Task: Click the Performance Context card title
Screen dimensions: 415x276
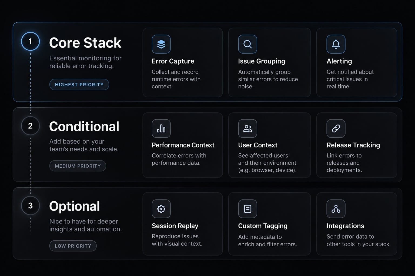Action: coord(183,145)
